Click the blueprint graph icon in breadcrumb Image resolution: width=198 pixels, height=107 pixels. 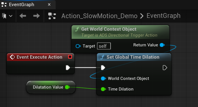coord(52,16)
